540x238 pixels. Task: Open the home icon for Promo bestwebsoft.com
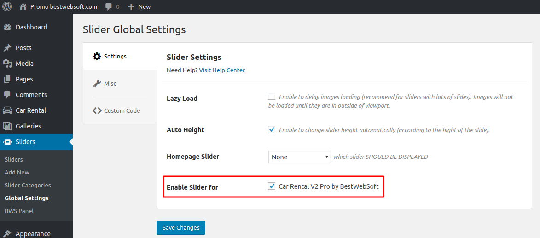tap(23, 6)
